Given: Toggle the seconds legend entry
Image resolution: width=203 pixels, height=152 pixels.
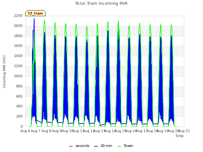Looking at the screenshot, I should 79,146.
